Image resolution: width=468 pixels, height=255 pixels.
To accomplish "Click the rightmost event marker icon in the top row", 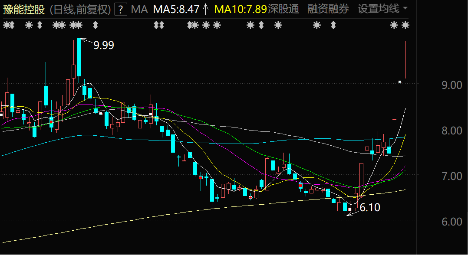I will pos(405,26).
